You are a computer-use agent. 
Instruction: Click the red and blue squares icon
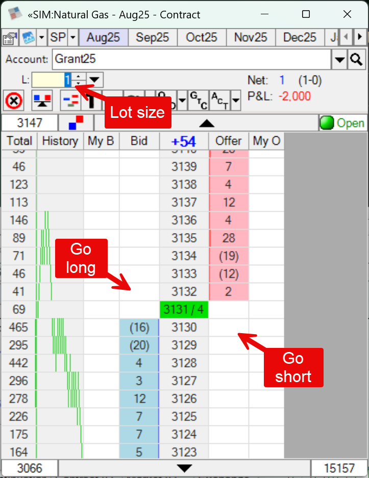click(76, 123)
